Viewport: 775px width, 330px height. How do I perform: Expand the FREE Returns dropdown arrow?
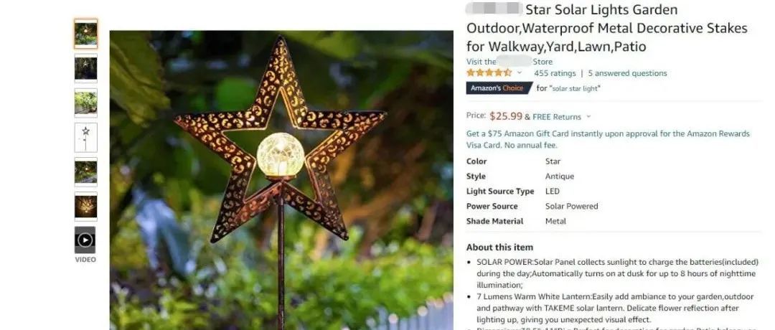(588, 117)
